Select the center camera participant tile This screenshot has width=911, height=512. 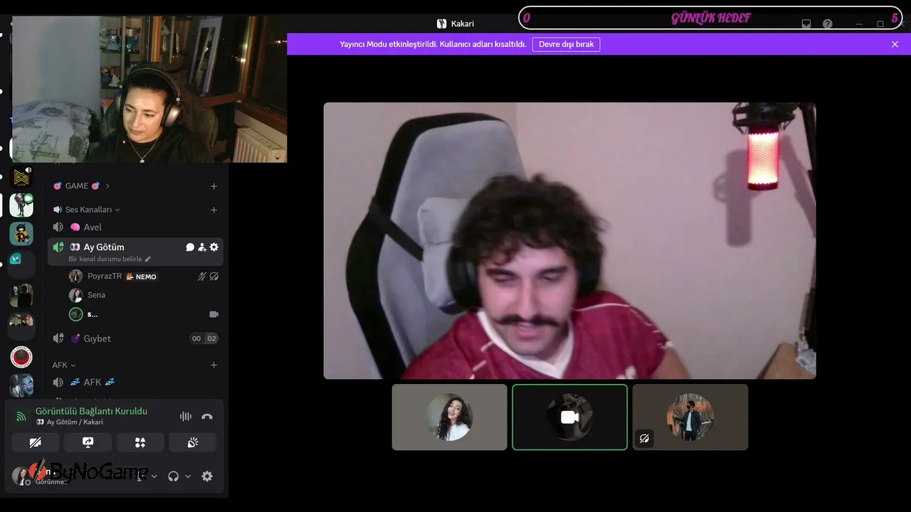[x=569, y=417]
